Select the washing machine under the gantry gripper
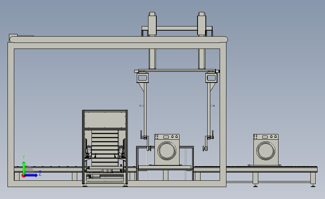325x199 pixels. [x=167, y=149]
